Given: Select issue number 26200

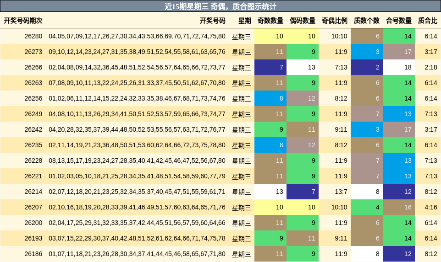Looking at the screenshot, I should click(x=33, y=223).
